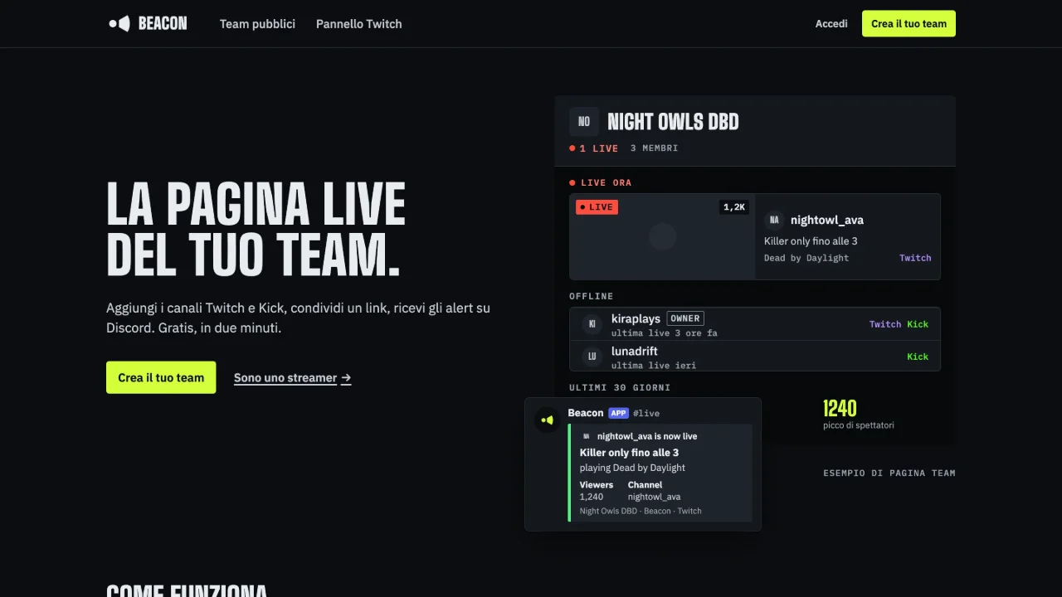Click the header Crea il tuo team button
This screenshot has width=1062, height=597.
[909, 24]
